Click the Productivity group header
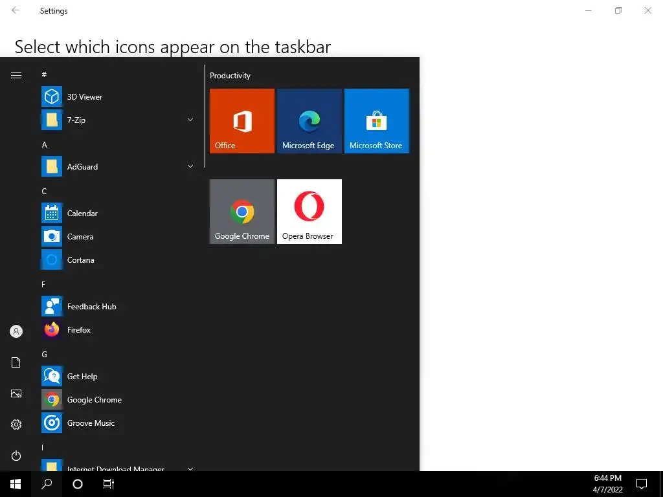 (230, 76)
